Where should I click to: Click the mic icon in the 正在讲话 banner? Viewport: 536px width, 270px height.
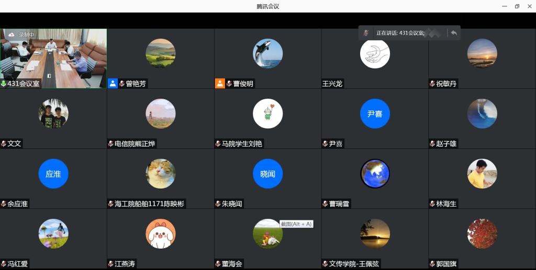[x=366, y=33]
